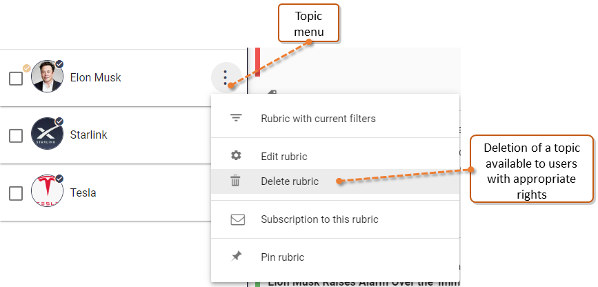The width and height of the screenshot is (598, 287).
Task: Tick the Starlink topic checkbox
Action: click(x=16, y=136)
